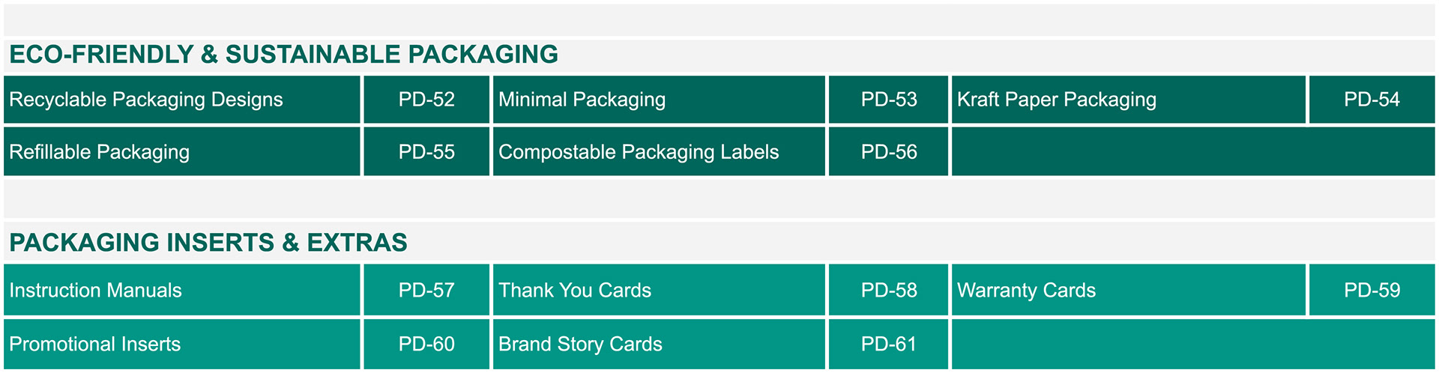1439x373 pixels.
Task: Click the PD-54 code cell
Action: [1372, 100]
